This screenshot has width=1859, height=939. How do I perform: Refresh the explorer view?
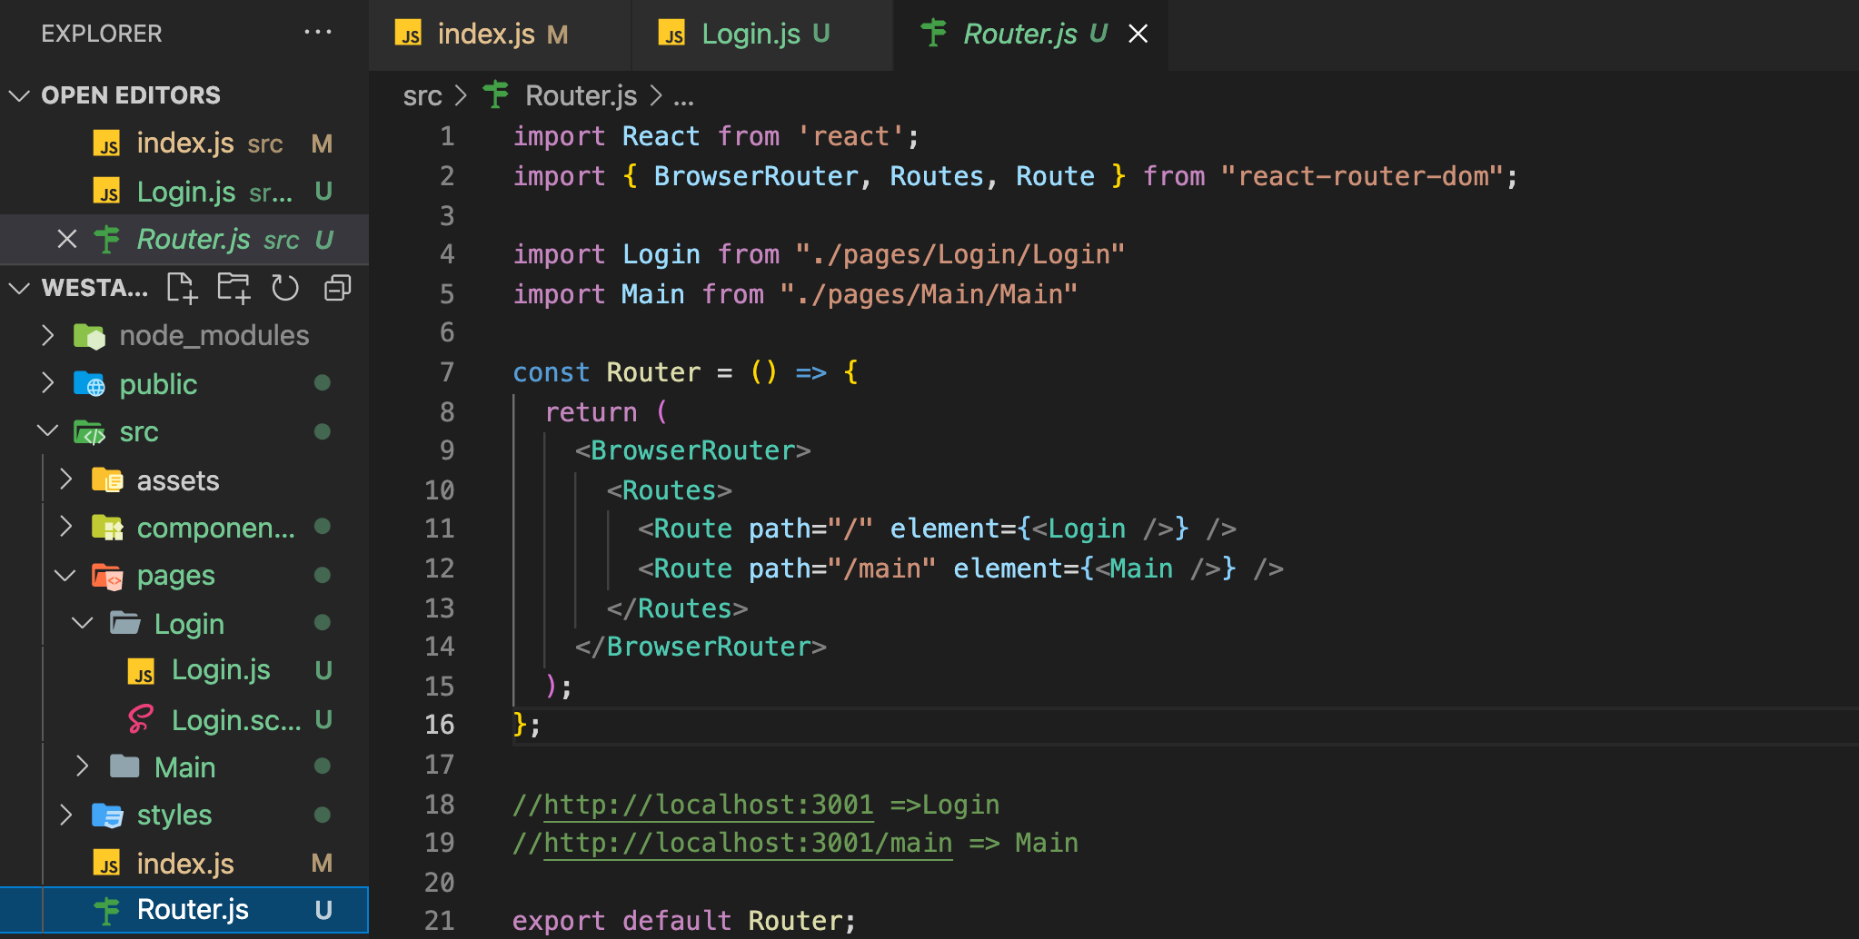[x=285, y=287]
